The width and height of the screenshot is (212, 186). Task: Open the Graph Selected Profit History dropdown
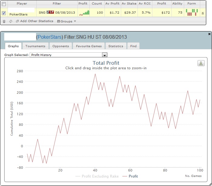[68, 55]
